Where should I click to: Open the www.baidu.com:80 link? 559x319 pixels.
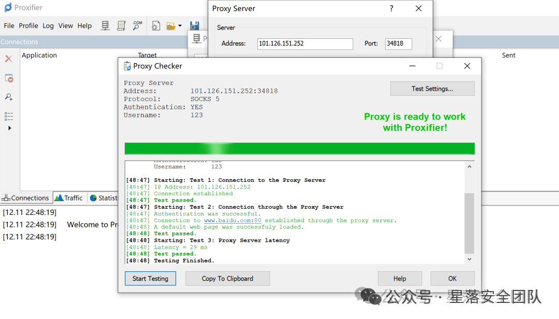232,221
